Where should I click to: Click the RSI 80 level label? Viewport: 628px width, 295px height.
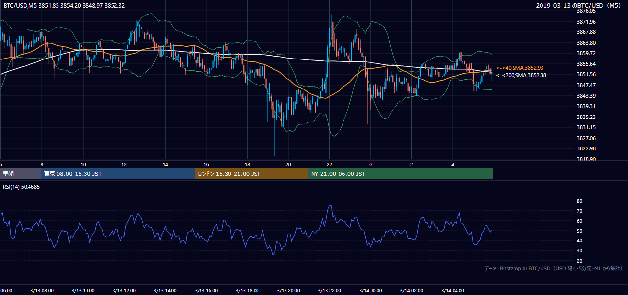(x=579, y=201)
